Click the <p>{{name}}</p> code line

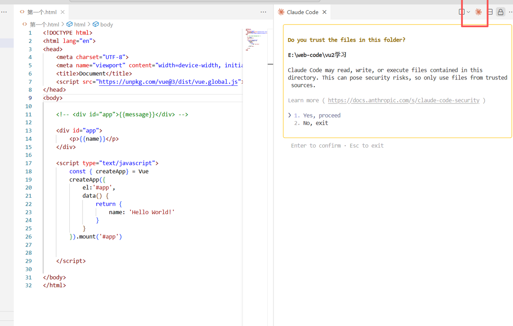(x=94, y=139)
